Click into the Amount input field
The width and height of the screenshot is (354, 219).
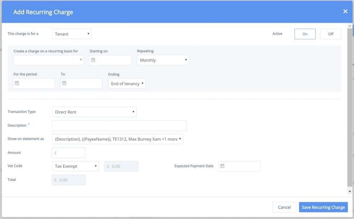click(69, 152)
